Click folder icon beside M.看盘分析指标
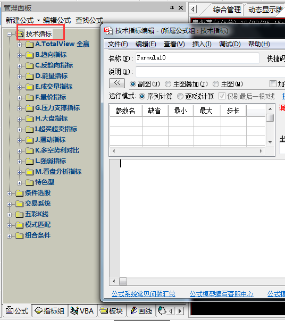 click(x=29, y=172)
